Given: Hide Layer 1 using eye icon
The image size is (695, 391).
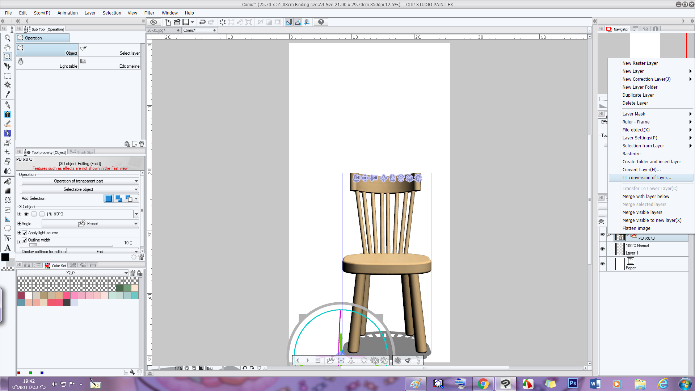Looking at the screenshot, I should click(x=602, y=249).
